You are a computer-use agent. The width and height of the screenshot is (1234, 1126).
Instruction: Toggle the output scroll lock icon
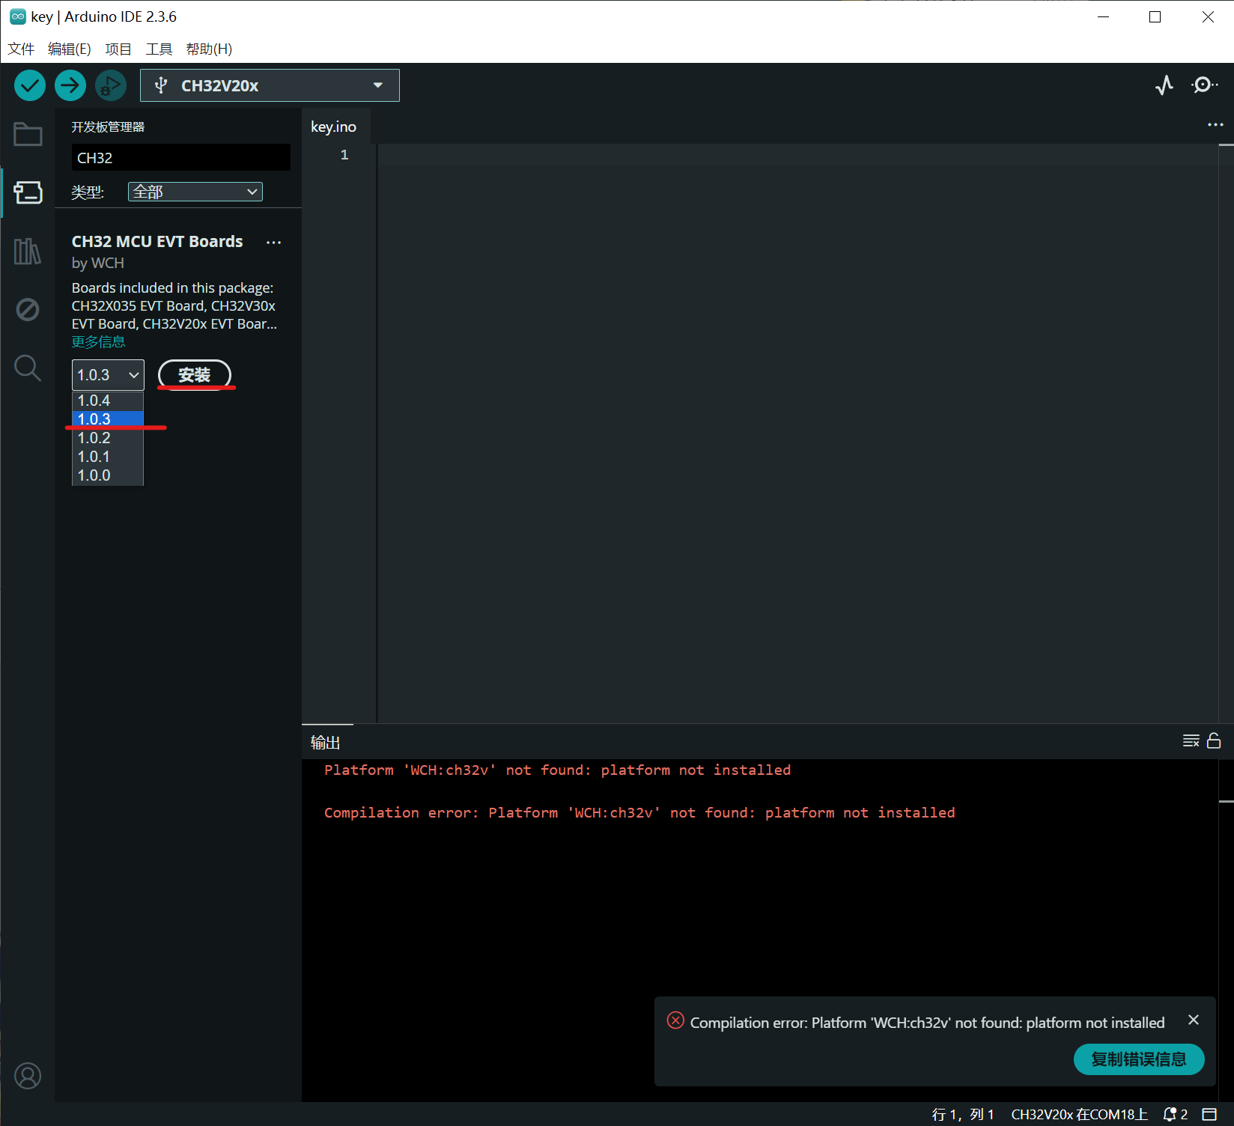coord(1214,740)
